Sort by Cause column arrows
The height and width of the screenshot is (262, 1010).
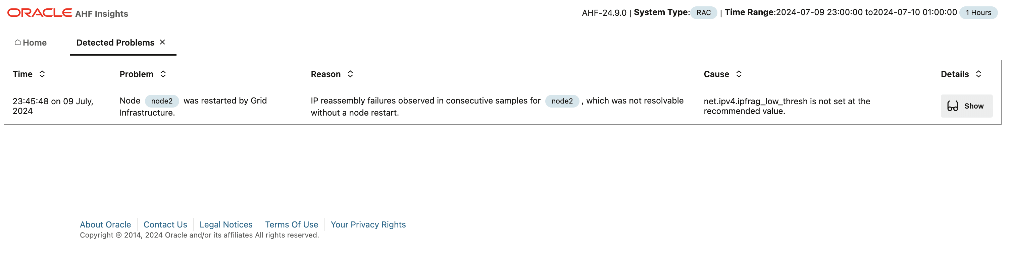pos(739,74)
